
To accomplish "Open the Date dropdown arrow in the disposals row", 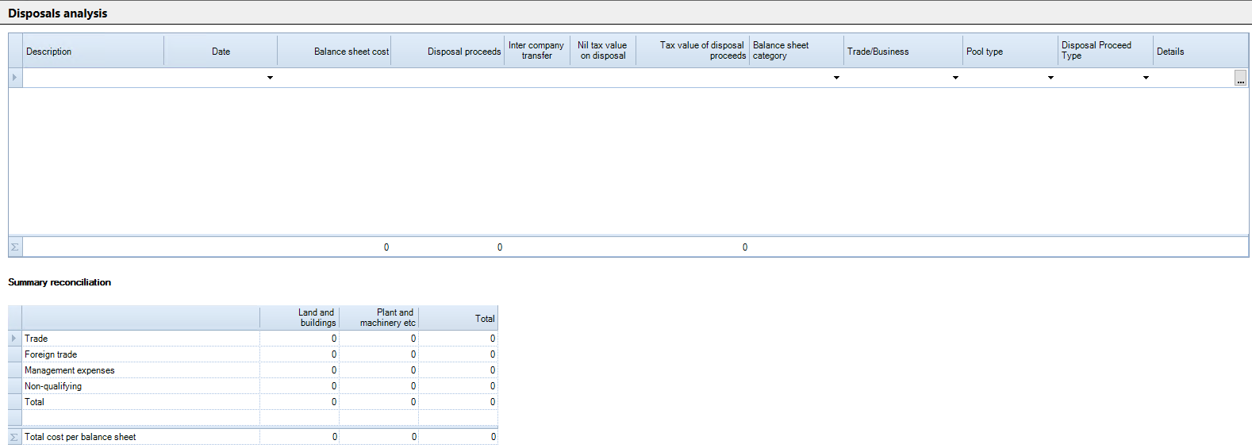I will pyautogui.click(x=270, y=78).
